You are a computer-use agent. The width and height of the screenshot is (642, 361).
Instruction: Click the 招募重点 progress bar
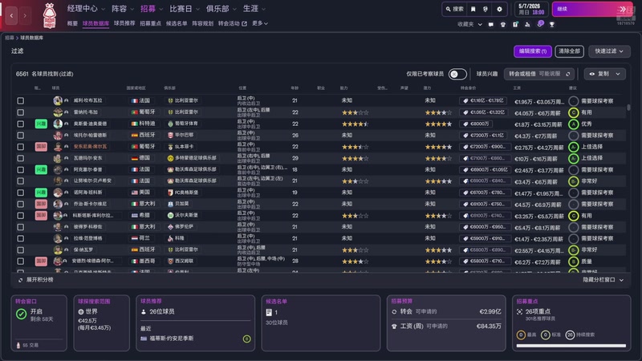coord(571,346)
